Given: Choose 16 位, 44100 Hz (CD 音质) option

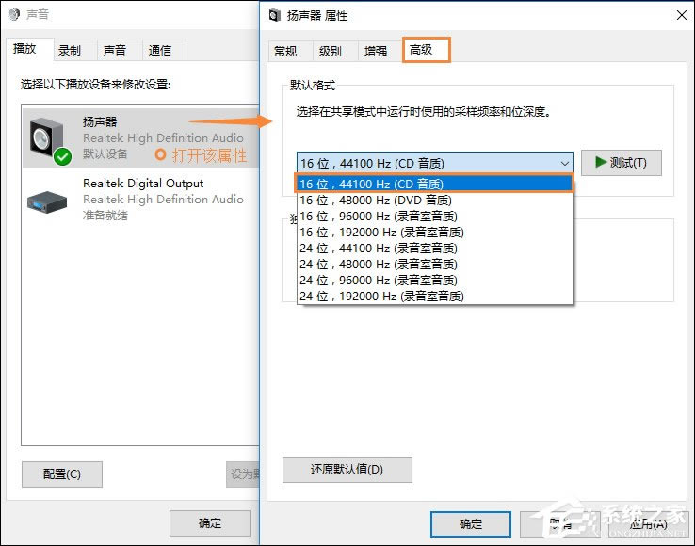Looking at the screenshot, I should point(434,184).
